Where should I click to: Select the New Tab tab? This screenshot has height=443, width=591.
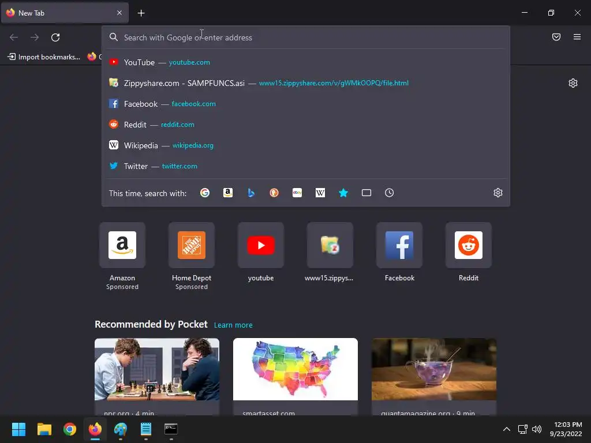click(65, 13)
